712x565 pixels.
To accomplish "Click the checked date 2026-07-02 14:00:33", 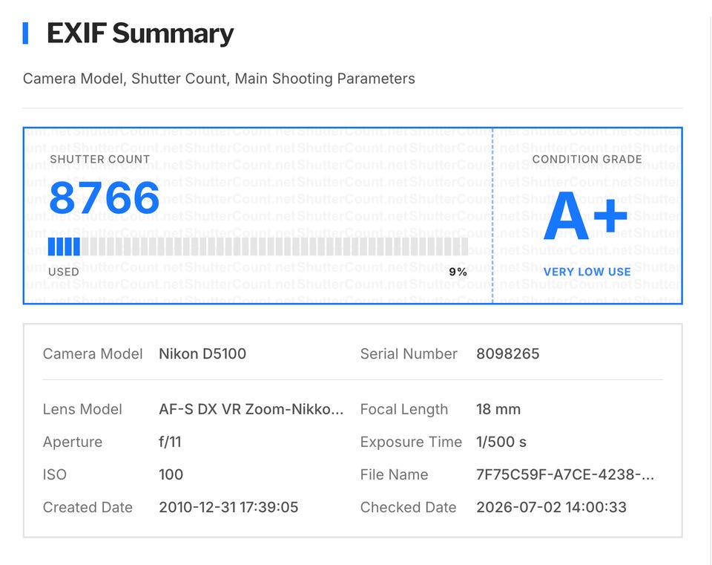I will pos(551,507).
